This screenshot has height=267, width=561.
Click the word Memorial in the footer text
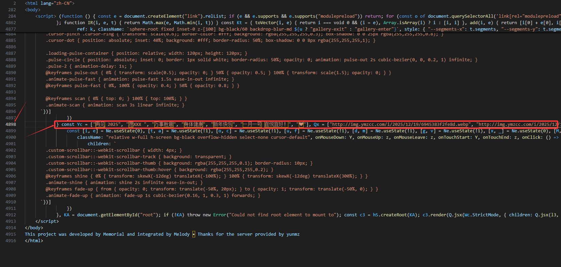[x=114, y=234]
